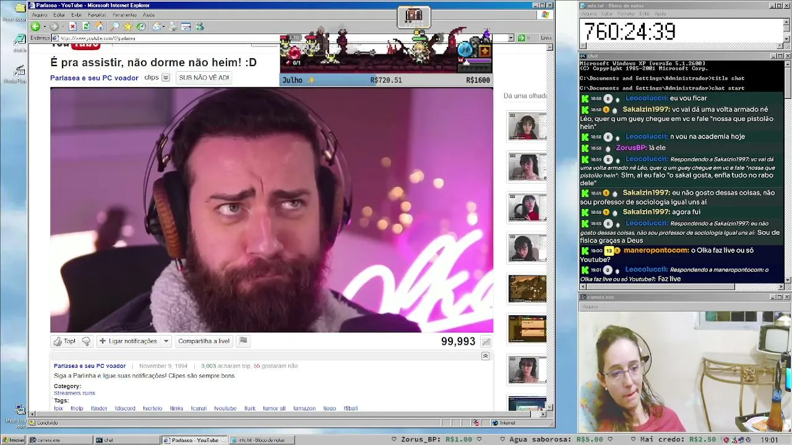
Task: Open the Exibir menu in Internet Explorer
Action: coord(76,15)
